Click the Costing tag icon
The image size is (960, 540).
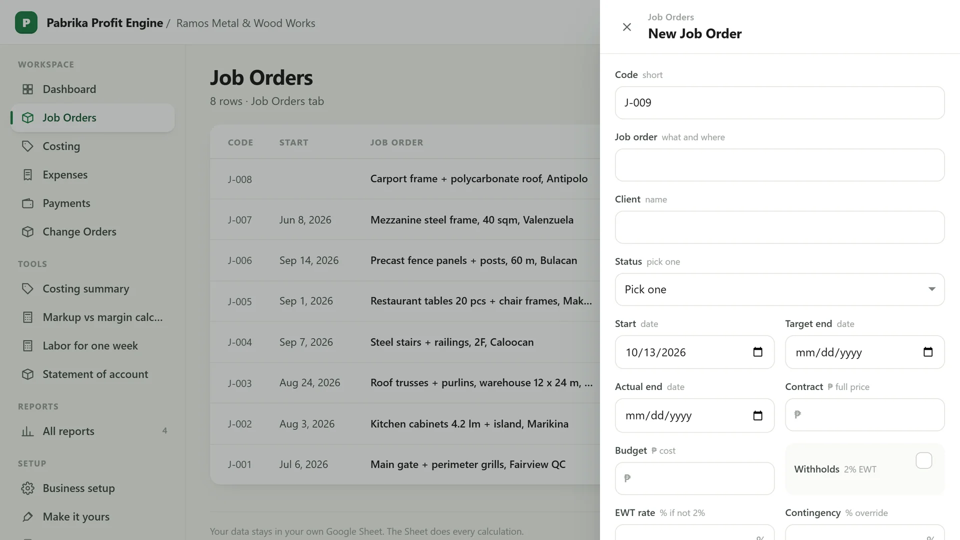pos(28,146)
